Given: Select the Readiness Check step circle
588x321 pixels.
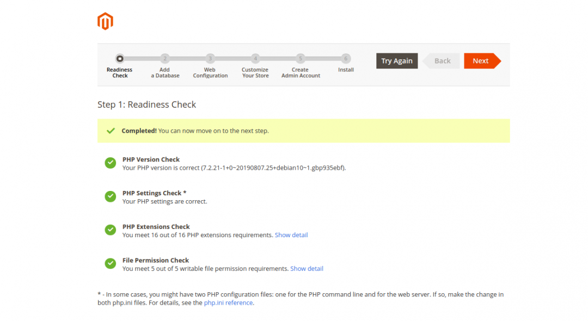Looking at the screenshot, I should (x=120, y=59).
